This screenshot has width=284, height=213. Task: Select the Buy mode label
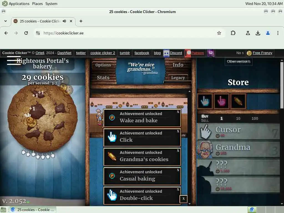click(x=205, y=116)
